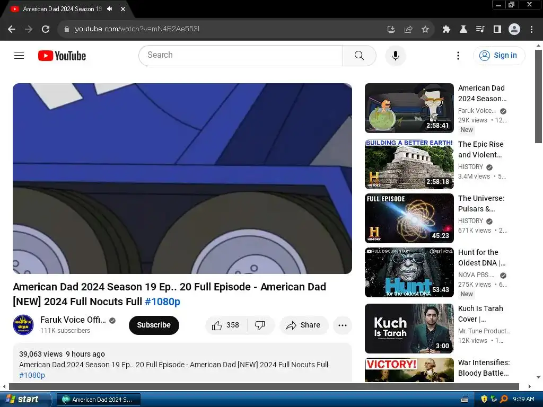The width and height of the screenshot is (543, 407).
Task: Bookmark this page with star icon
Action: (x=425, y=30)
